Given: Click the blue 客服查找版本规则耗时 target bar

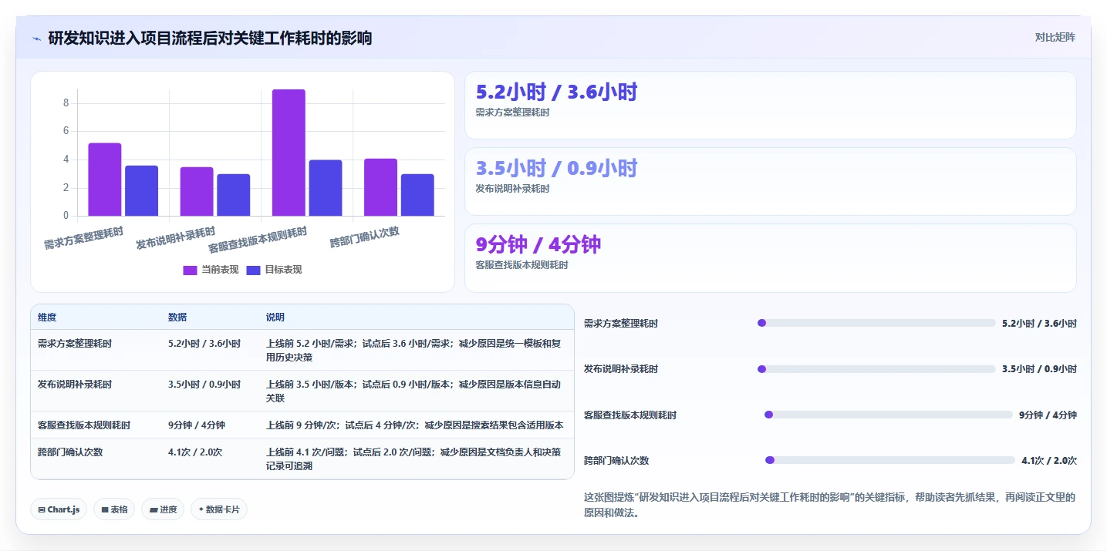Looking at the screenshot, I should pyautogui.click(x=326, y=188).
